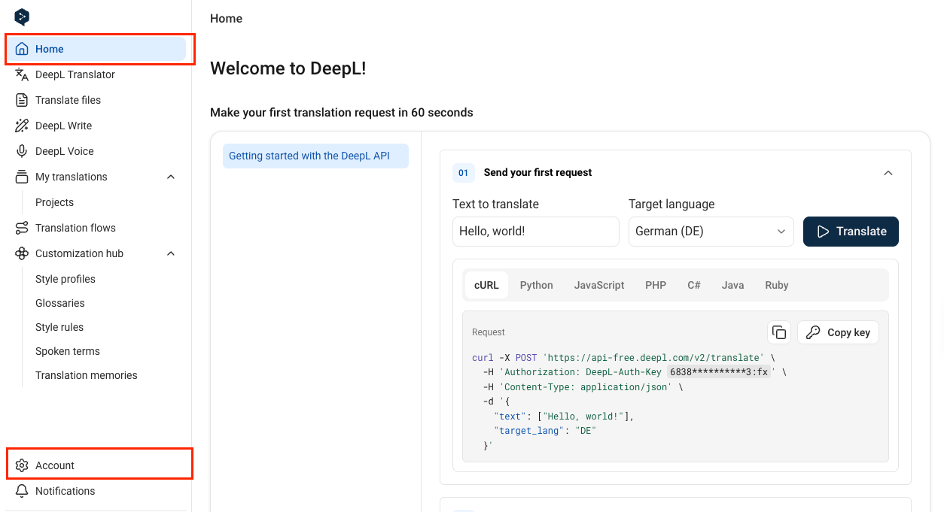Switch to the Python tab
Screen dimensions: 944x512
click(x=537, y=285)
